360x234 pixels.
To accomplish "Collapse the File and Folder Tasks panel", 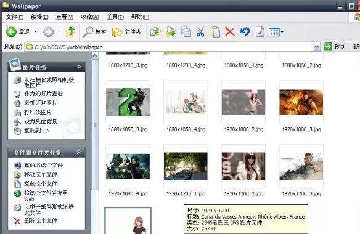I will click(78, 152).
